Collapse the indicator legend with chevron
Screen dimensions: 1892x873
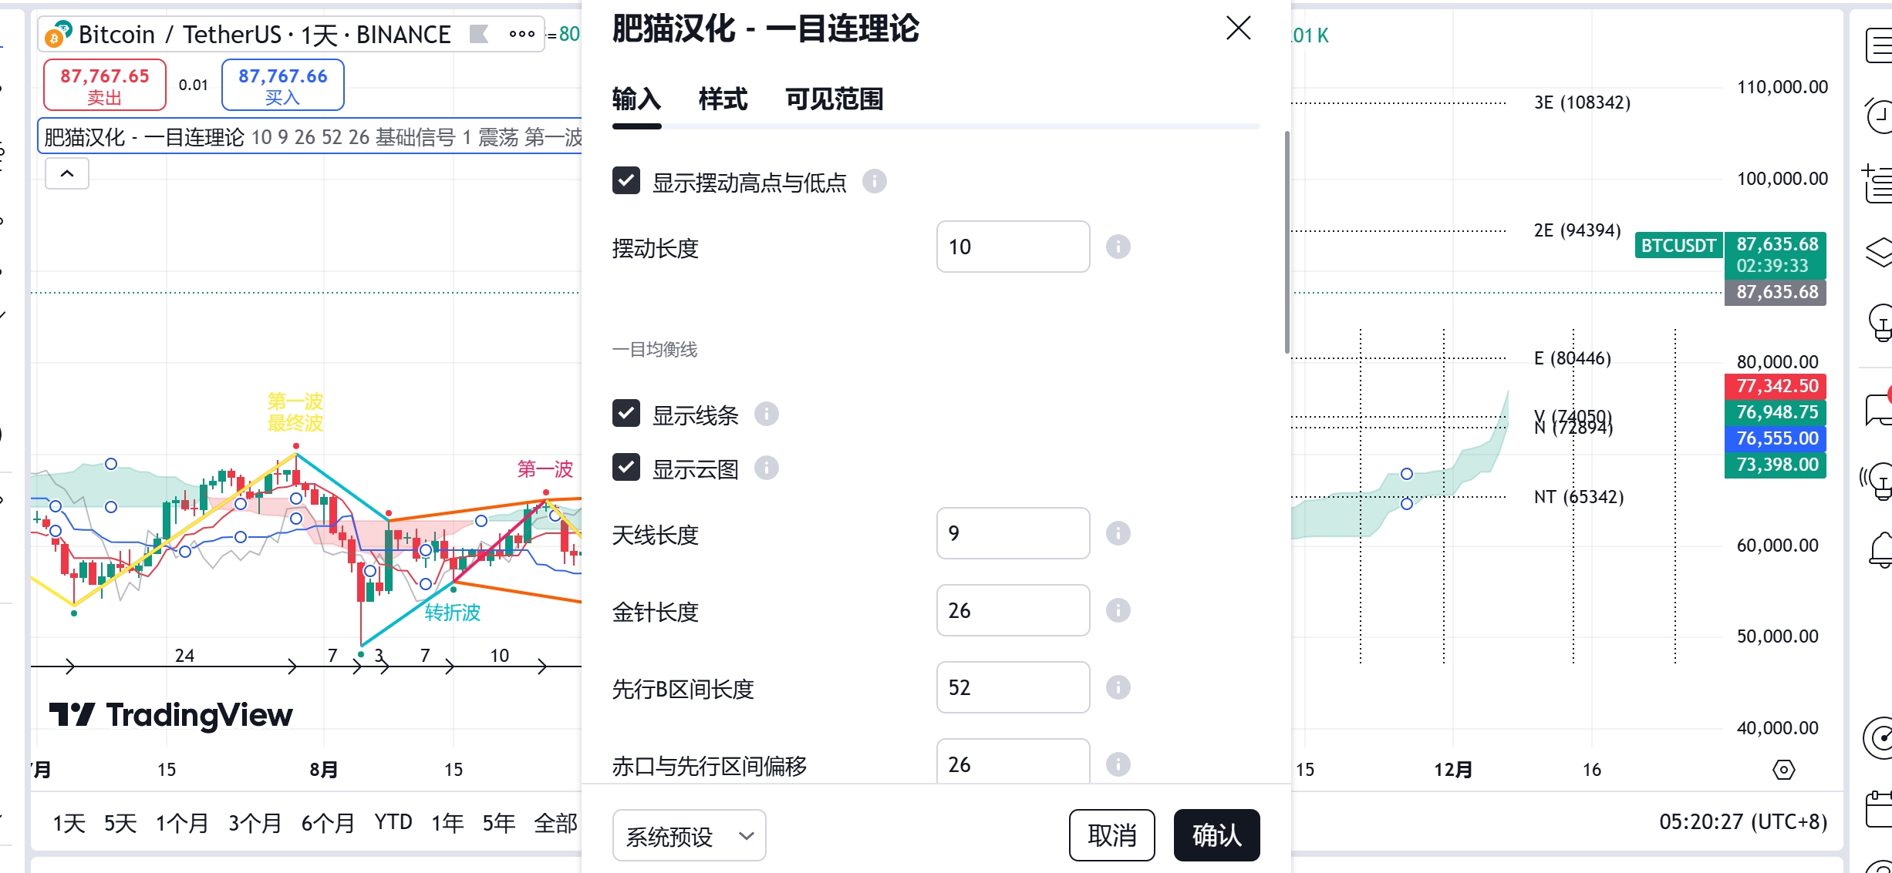[67, 173]
